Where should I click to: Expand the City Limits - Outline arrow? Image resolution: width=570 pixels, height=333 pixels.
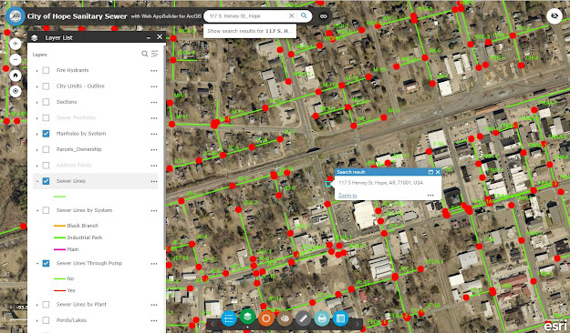pos(37,86)
